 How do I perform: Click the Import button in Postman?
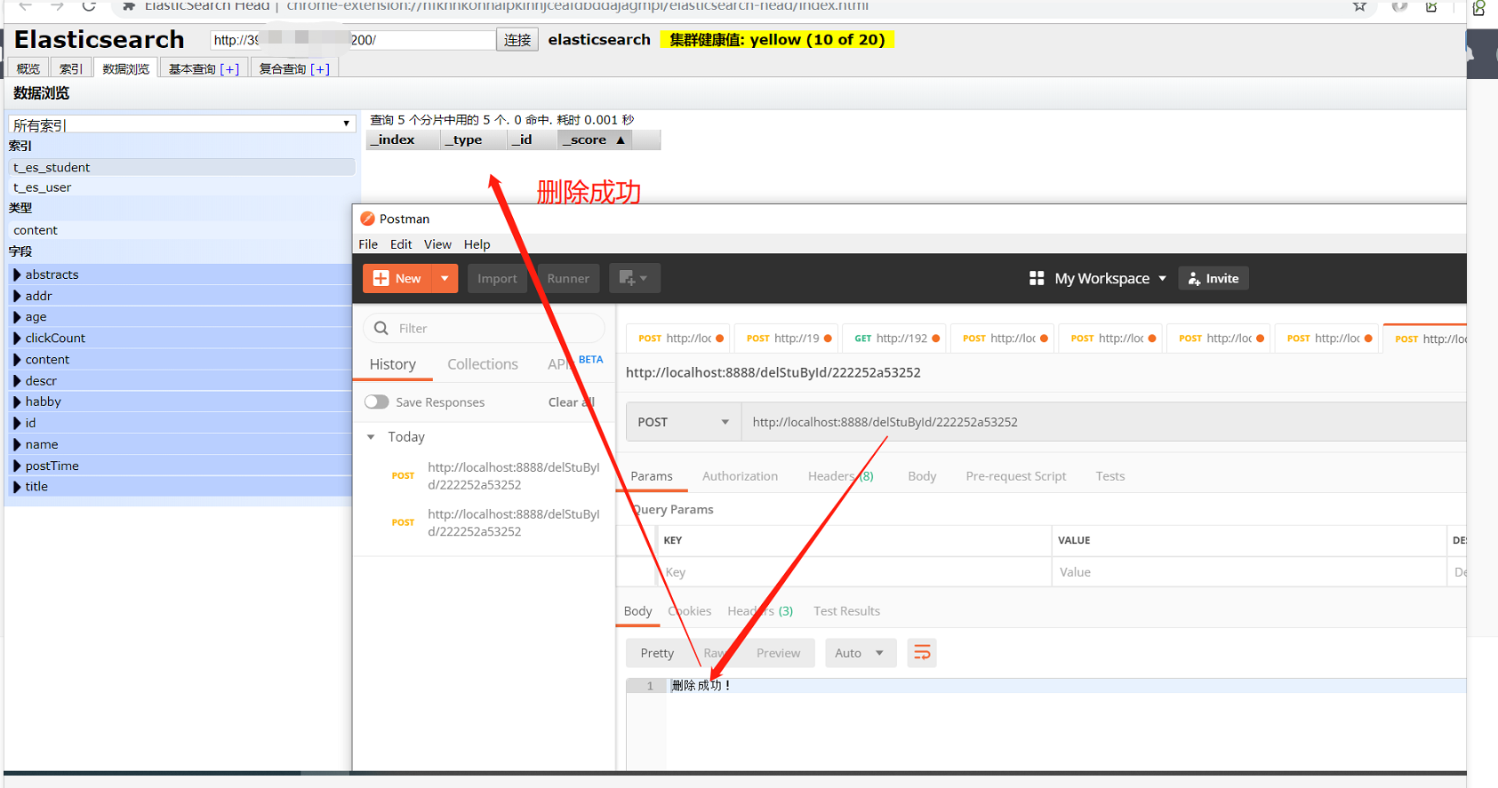[497, 278]
